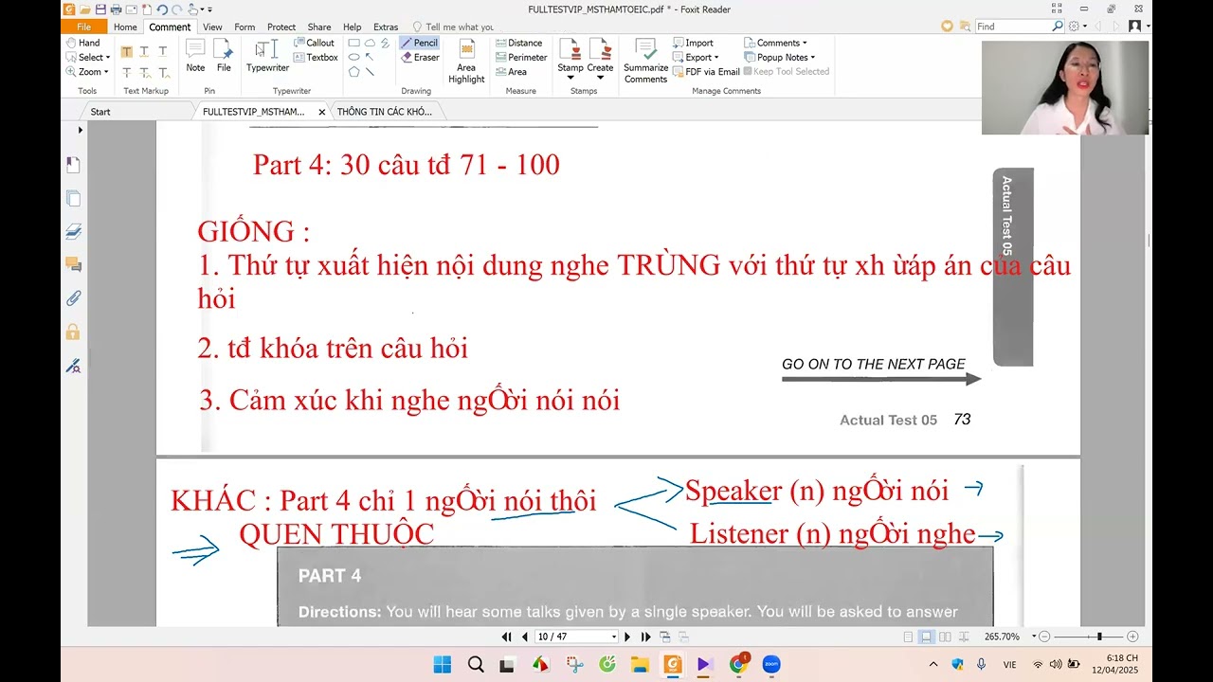Switch to single page view mode

coord(909,637)
